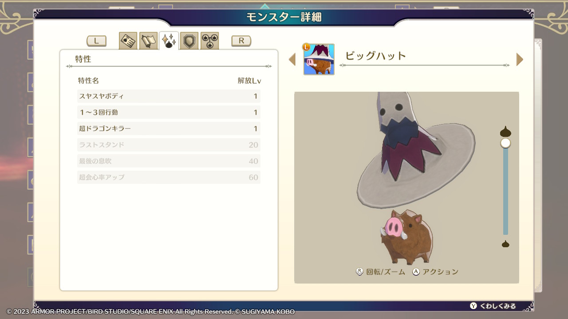Switch to the scroll icon tab

148,41
